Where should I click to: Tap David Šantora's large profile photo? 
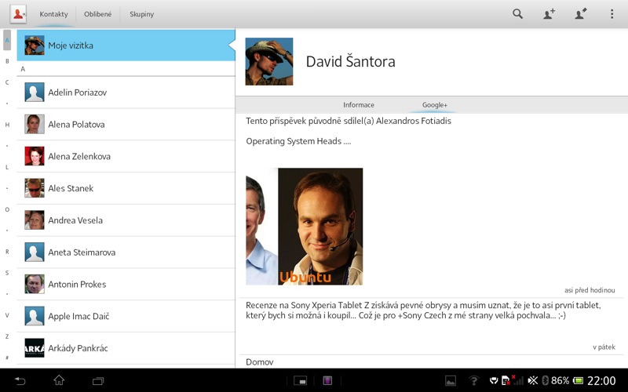point(269,62)
